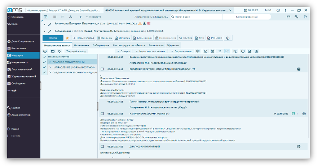Open Расписания in sidebar

(17, 49)
